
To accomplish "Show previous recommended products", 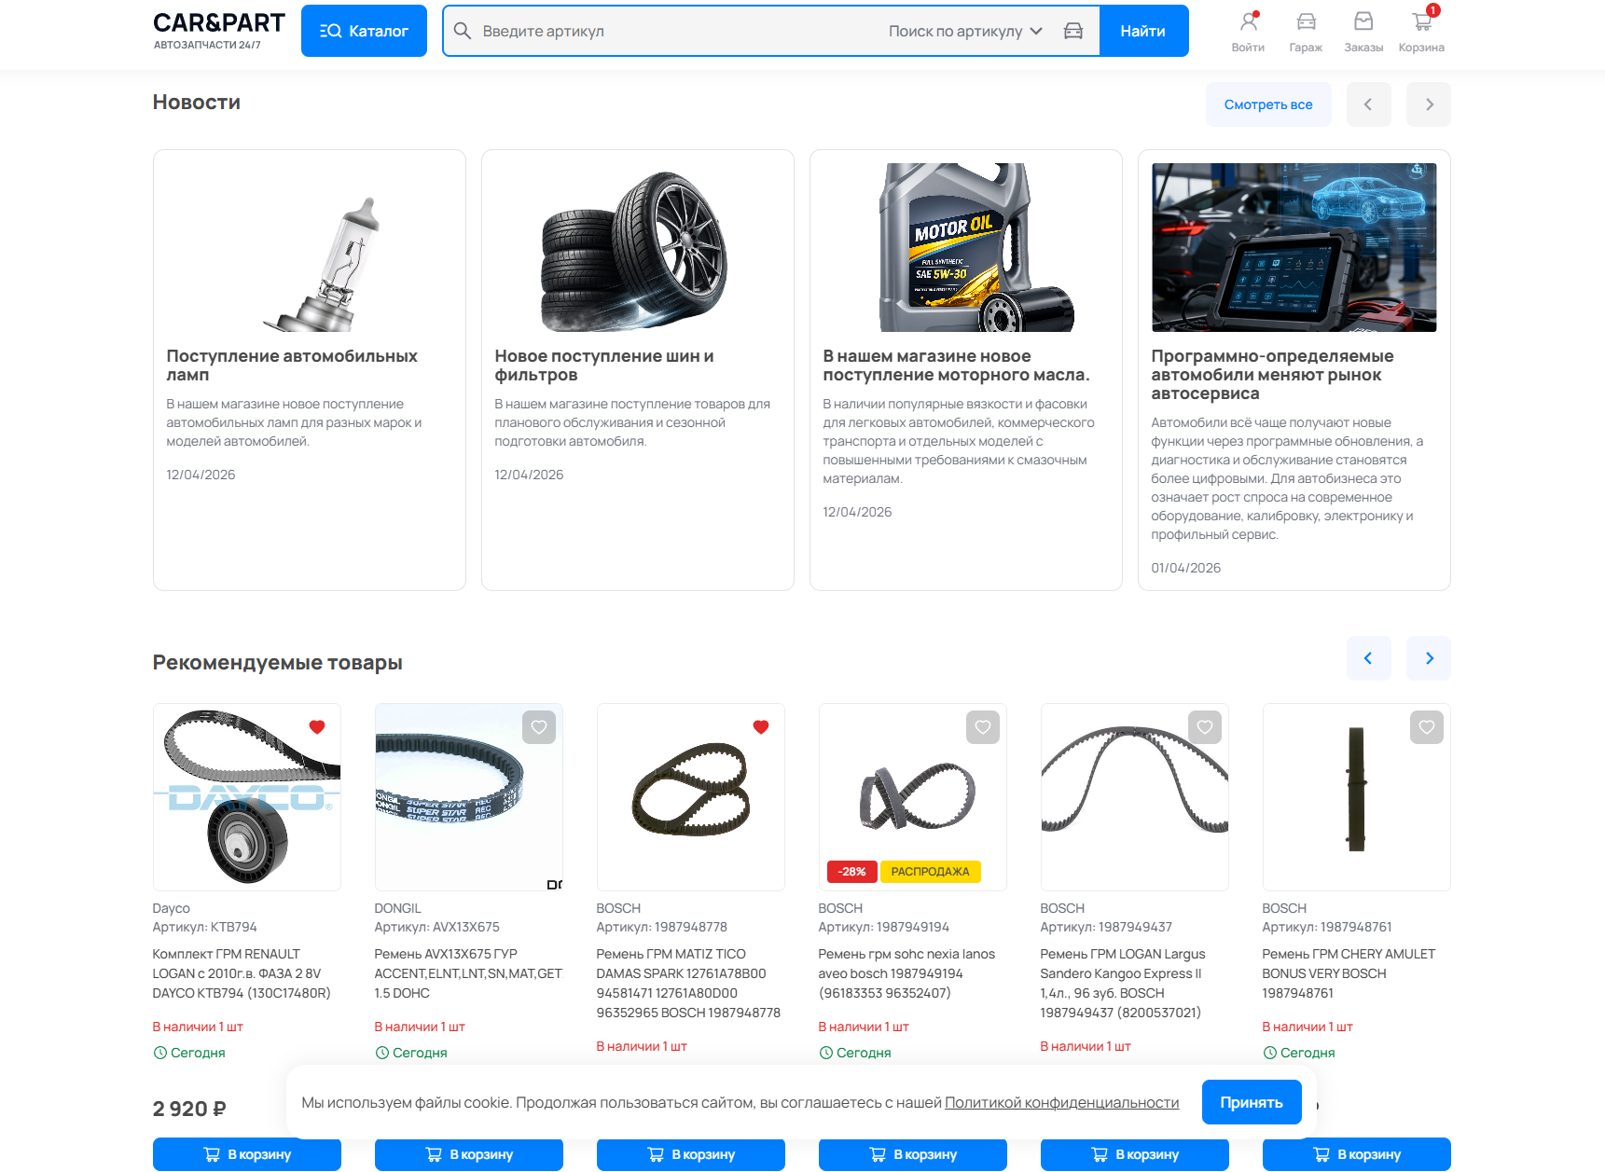I will click(x=1368, y=658).
